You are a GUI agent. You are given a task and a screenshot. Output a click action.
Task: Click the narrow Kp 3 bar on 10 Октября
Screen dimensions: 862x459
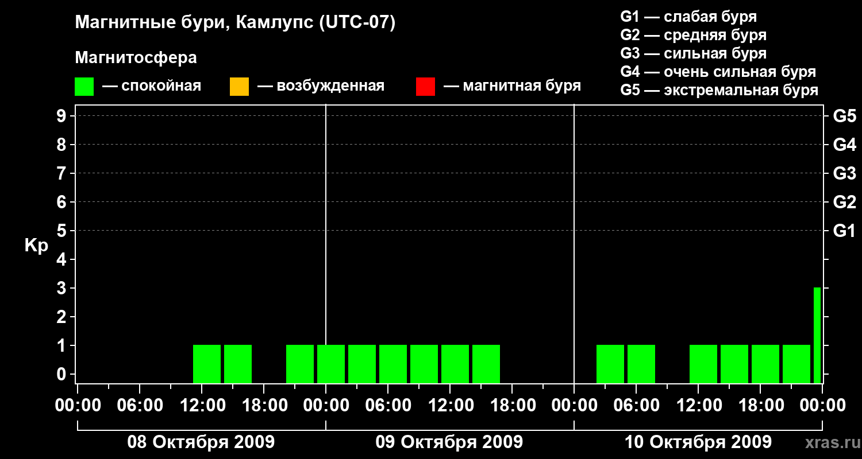tap(817, 335)
